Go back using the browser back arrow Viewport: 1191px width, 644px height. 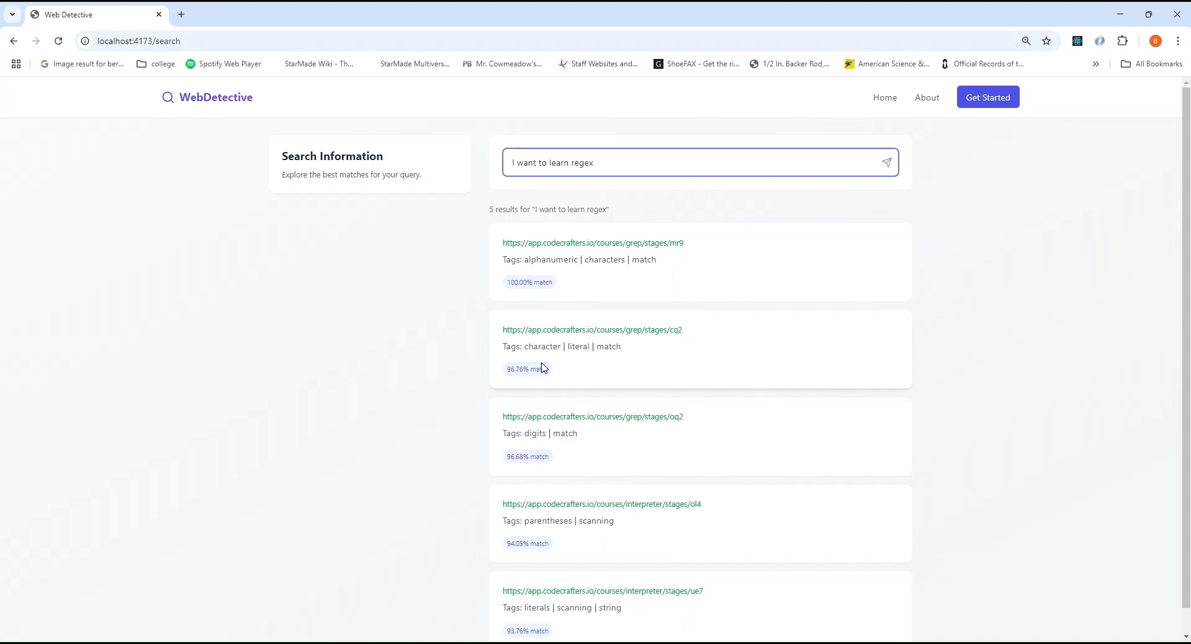pos(14,41)
